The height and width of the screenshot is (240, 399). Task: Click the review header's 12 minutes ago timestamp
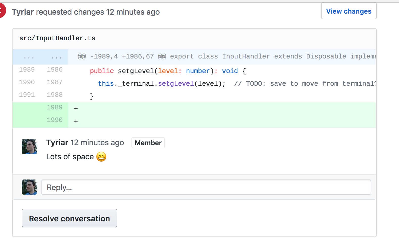133,12
